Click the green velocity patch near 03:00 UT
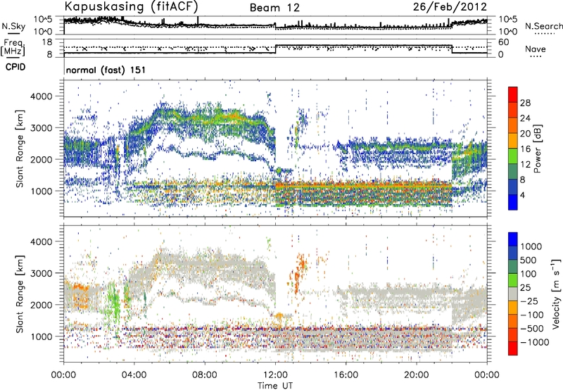Viewport: 563px width, 390px height. 114,303
